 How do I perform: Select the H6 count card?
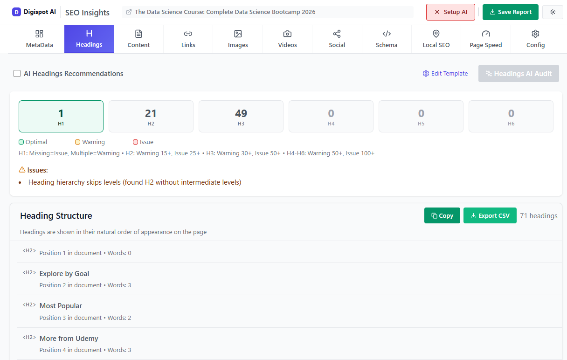[511, 117]
